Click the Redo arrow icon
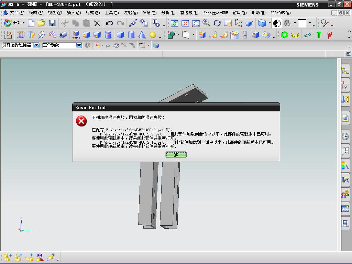 coord(120,23)
